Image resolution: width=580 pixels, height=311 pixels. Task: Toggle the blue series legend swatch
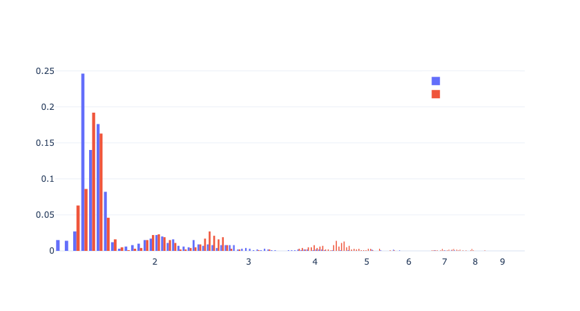point(436,81)
